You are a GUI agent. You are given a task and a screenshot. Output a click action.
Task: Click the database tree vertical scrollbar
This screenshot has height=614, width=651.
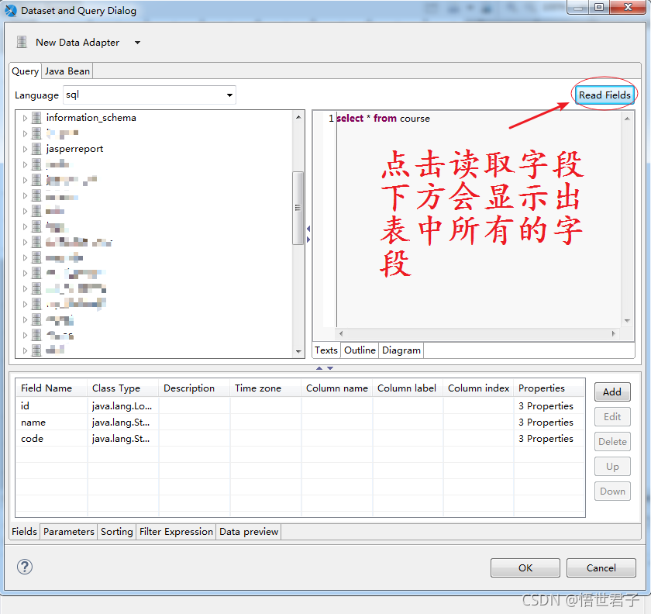(298, 208)
